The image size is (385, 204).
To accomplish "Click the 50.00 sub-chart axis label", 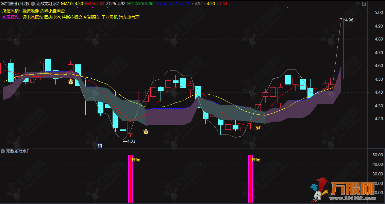I will click(x=378, y=155).
